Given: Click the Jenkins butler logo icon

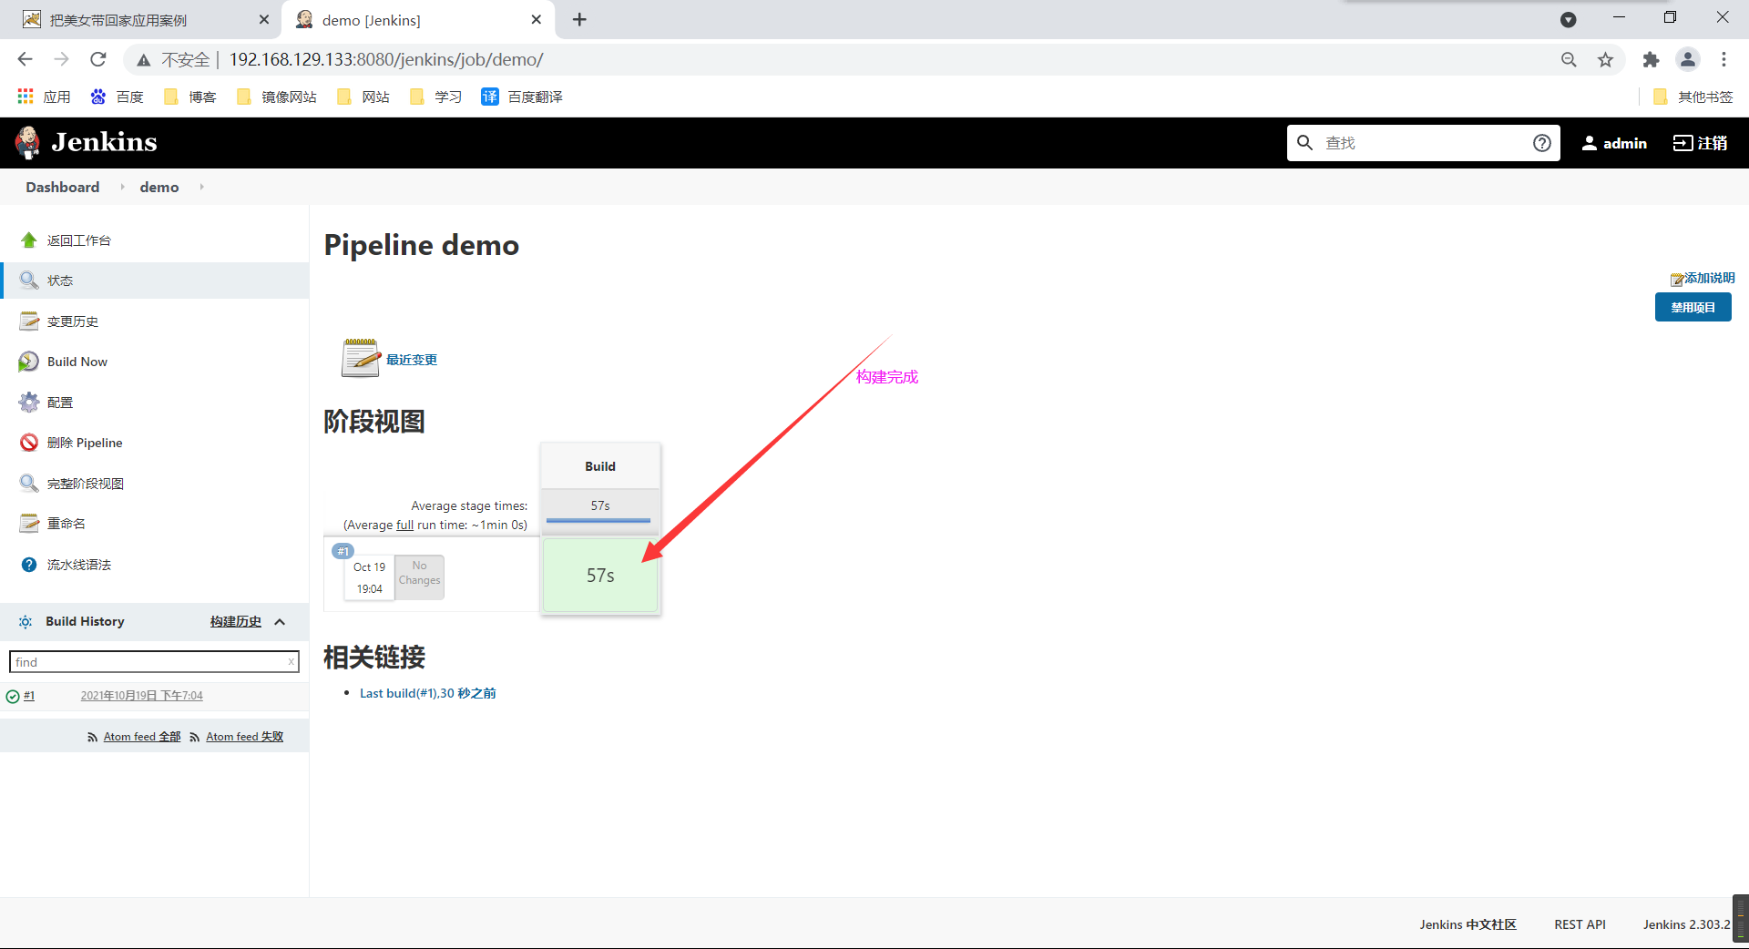Looking at the screenshot, I should point(28,142).
